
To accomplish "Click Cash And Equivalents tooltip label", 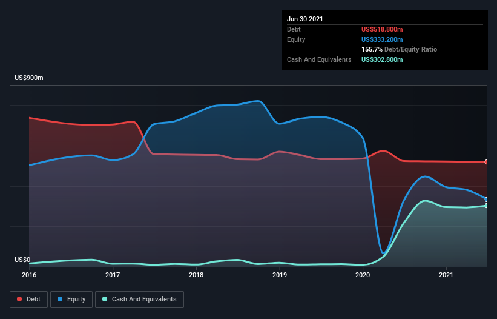I will pos(319,59).
